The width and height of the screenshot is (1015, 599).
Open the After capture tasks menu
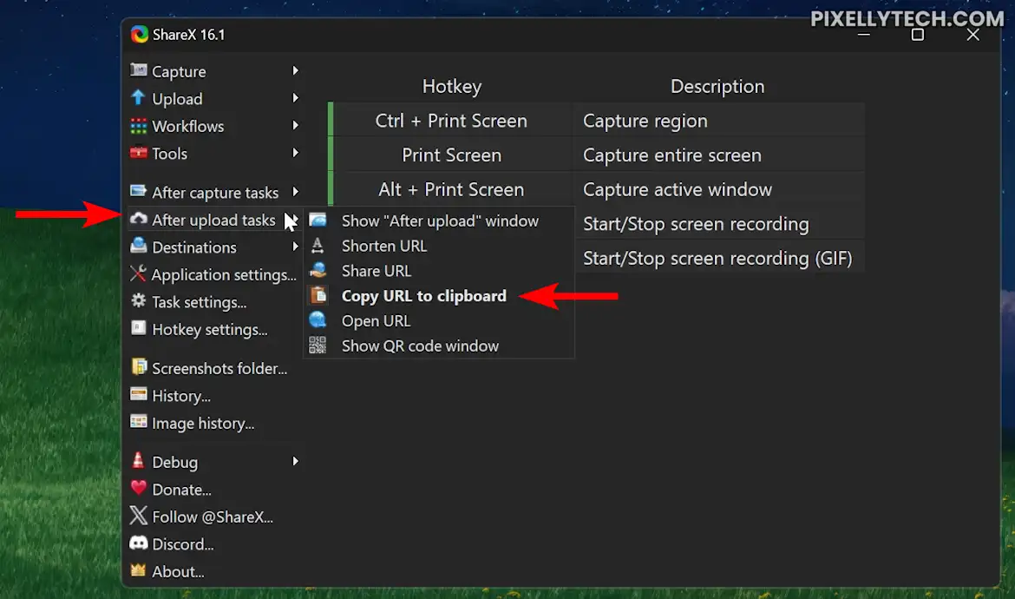[x=214, y=193]
